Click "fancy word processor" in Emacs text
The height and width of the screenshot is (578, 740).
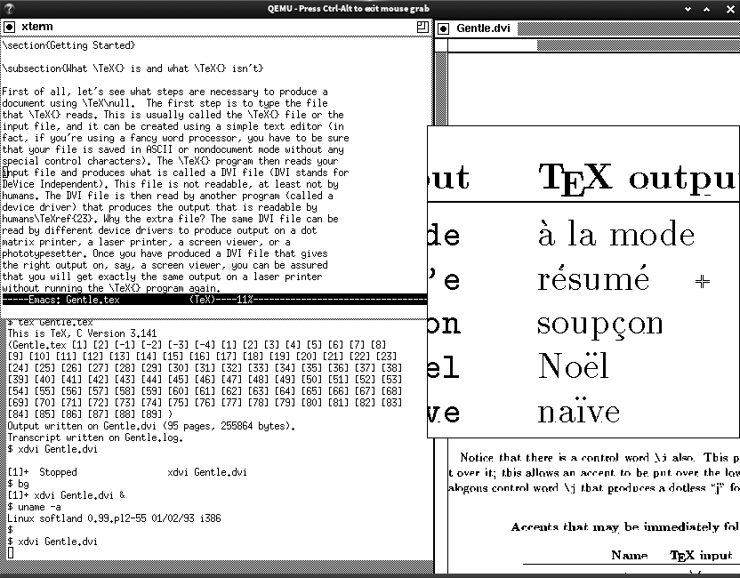click(186, 138)
